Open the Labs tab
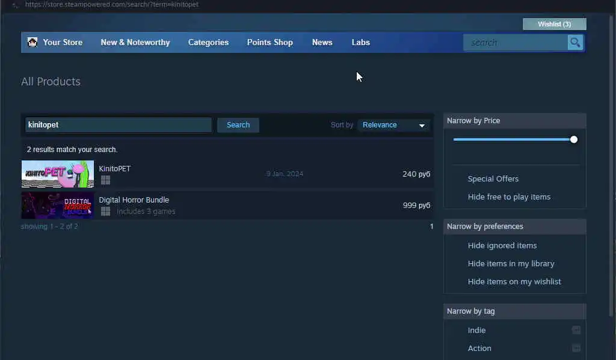616x360 pixels. 361,43
